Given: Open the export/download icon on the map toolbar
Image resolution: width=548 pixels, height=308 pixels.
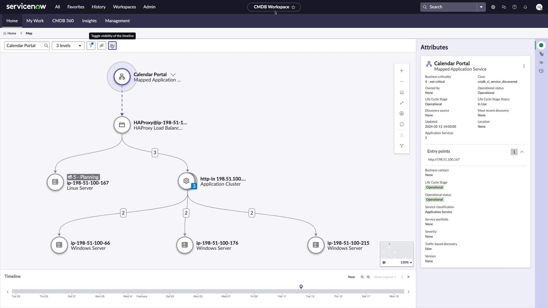Looking at the screenshot, I should (x=402, y=113).
